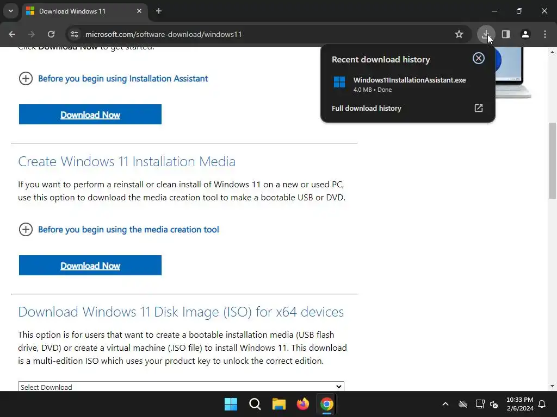The width and height of the screenshot is (557, 417).
Task: Open File Explorer from taskbar
Action: pos(279,404)
